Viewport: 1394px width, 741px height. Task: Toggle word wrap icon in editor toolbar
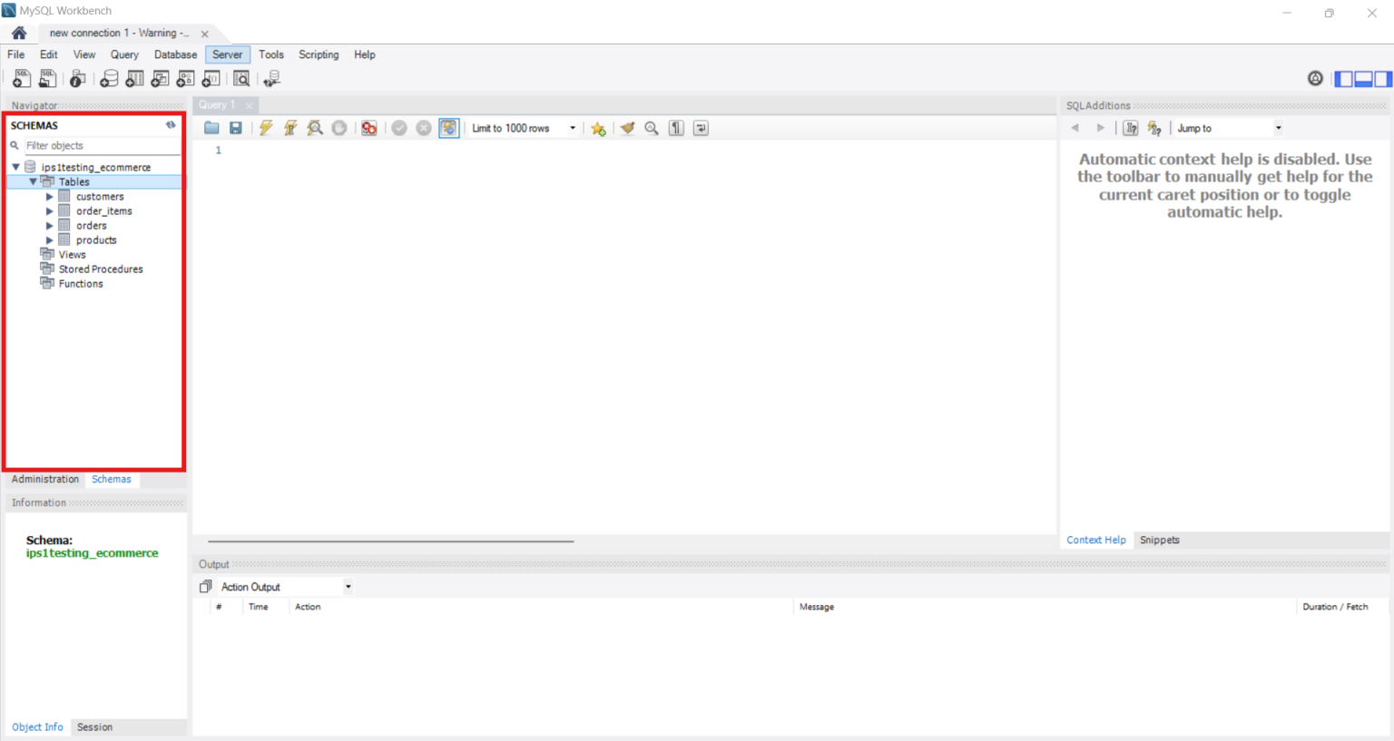[701, 128]
